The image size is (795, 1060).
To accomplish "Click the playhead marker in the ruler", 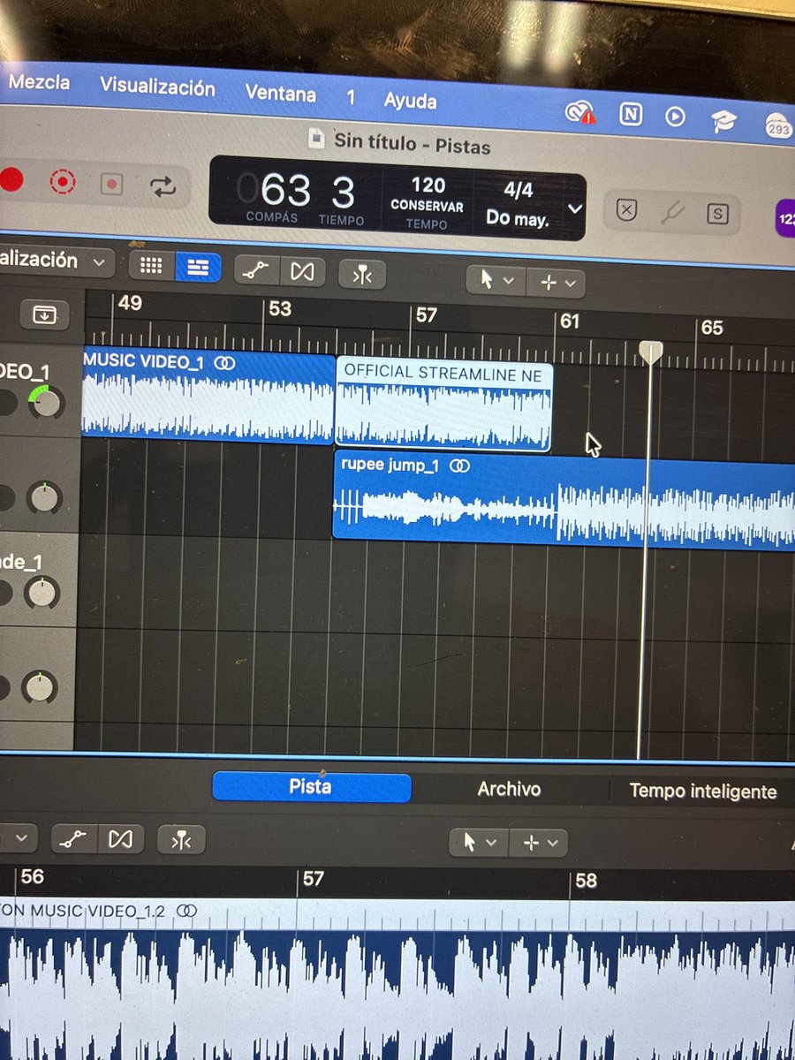I will tap(651, 352).
